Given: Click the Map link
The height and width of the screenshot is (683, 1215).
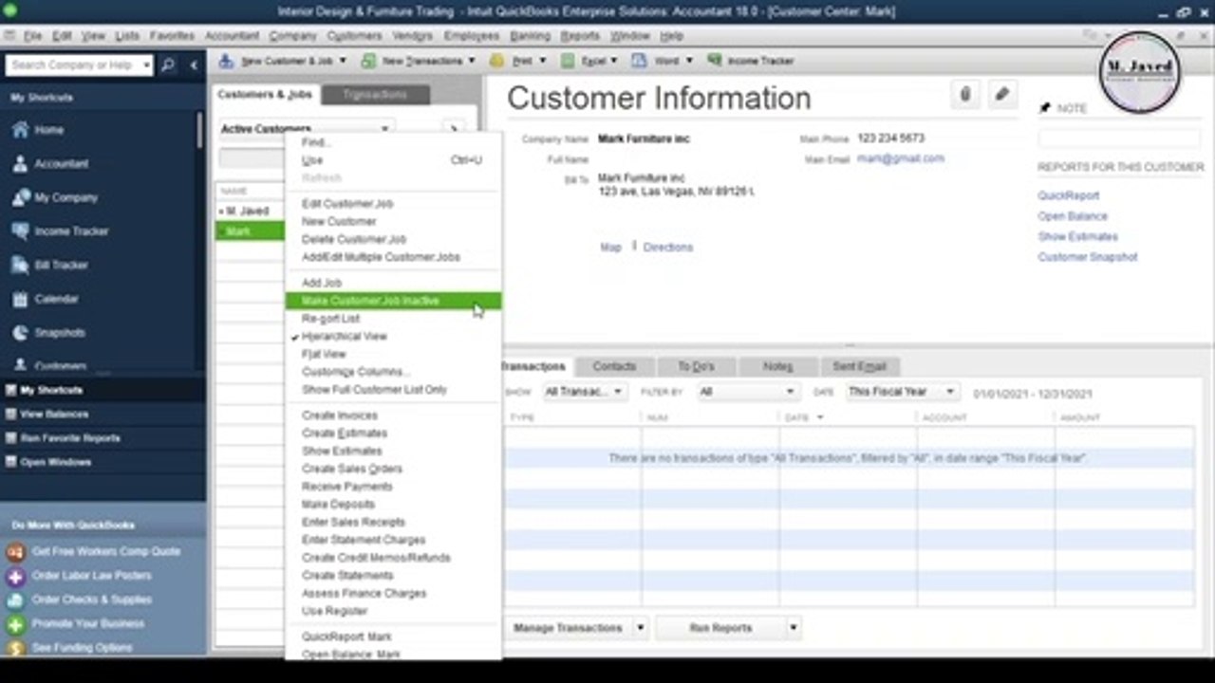Looking at the screenshot, I should [x=610, y=248].
